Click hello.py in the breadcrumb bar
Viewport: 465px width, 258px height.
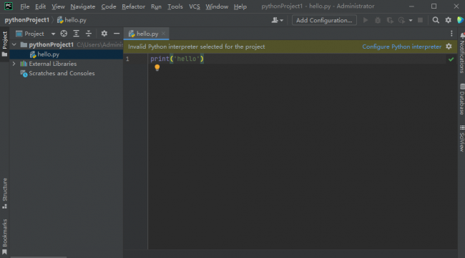click(x=72, y=20)
